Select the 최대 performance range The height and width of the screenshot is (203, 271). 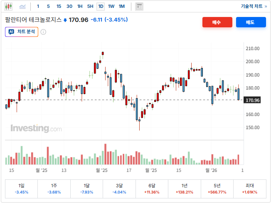[250, 189]
